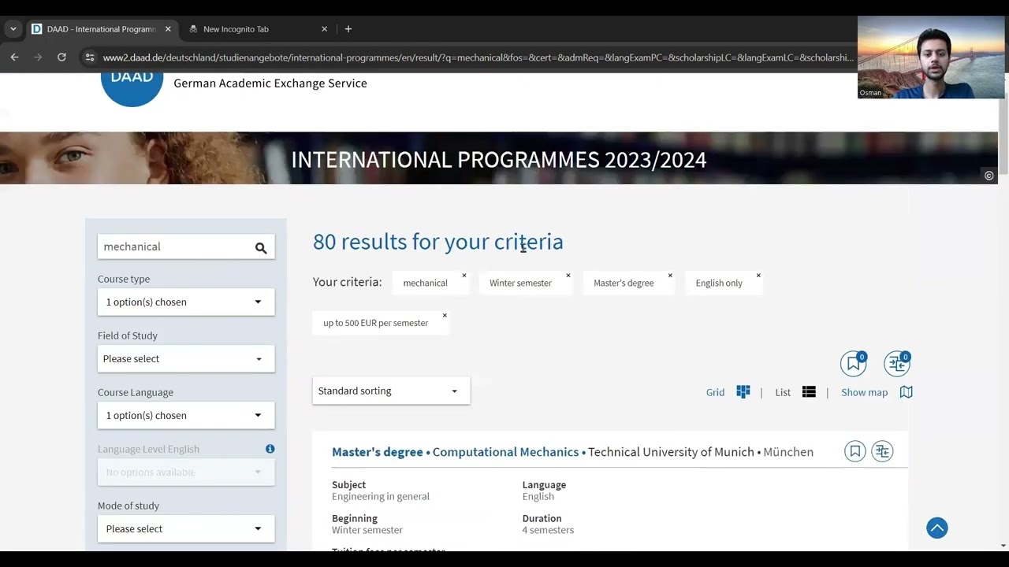Screen dimensions: 1009x567
Task: Switch to Grid view icon
Action: click(743, 392)
